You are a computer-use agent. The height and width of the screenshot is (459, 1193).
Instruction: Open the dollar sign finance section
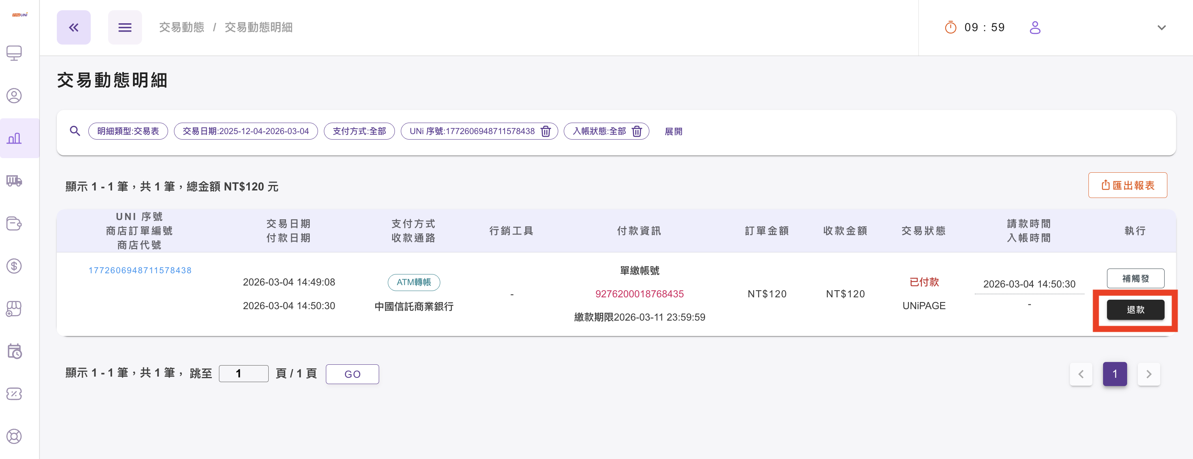[x=14, y=266]
